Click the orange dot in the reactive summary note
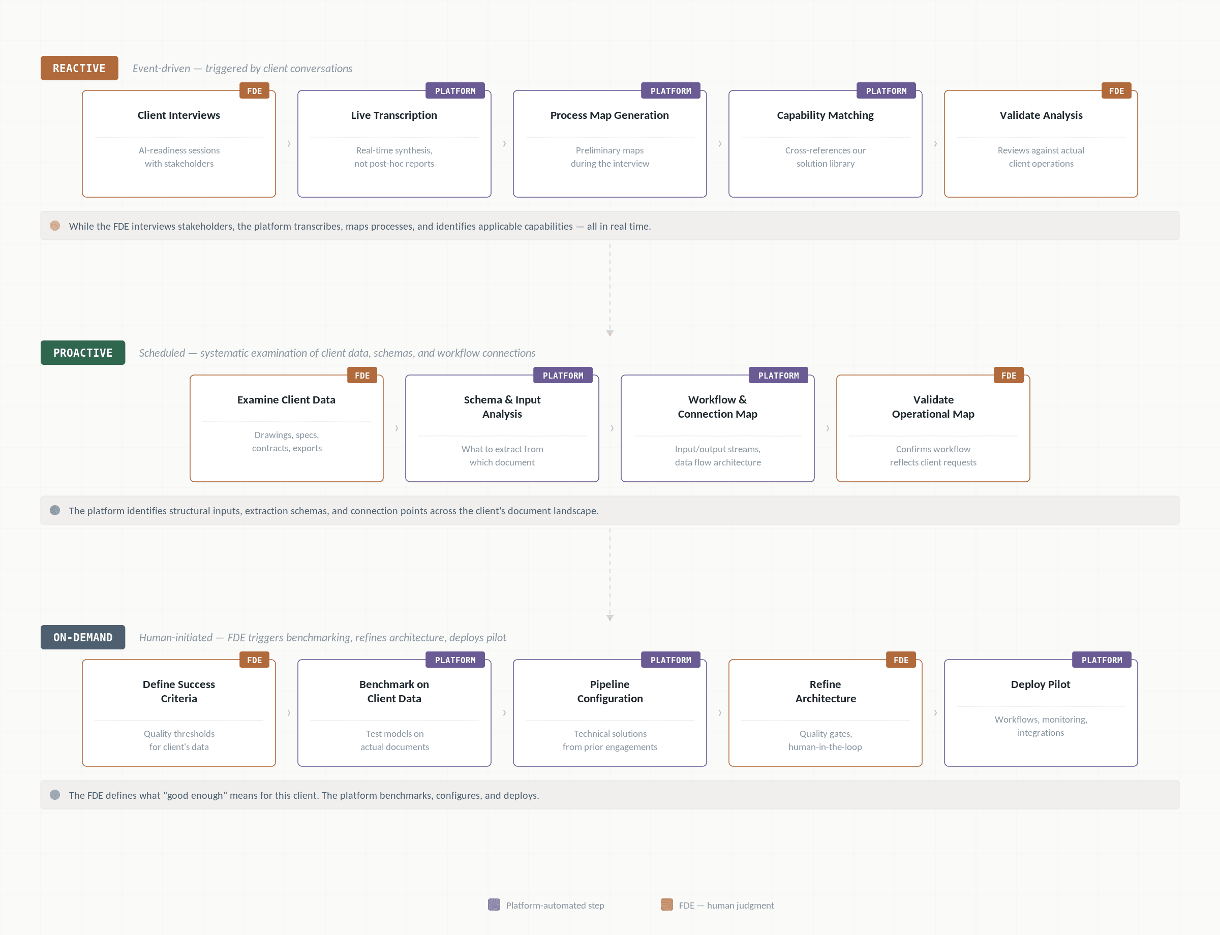The width and height of the screenshot is (1220, 935). (x=54, y=226)
